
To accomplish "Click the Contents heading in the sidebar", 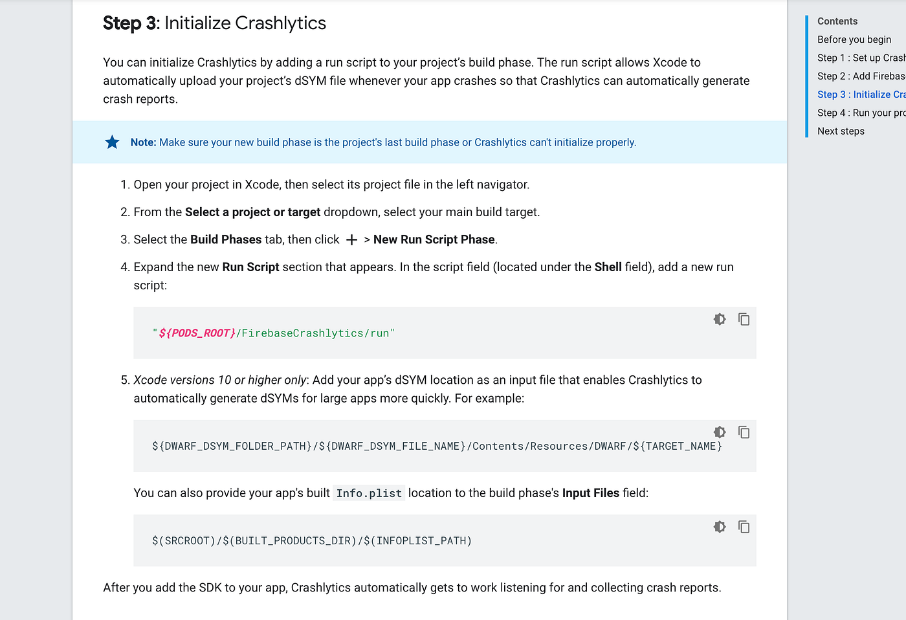I will pos(837,21).
